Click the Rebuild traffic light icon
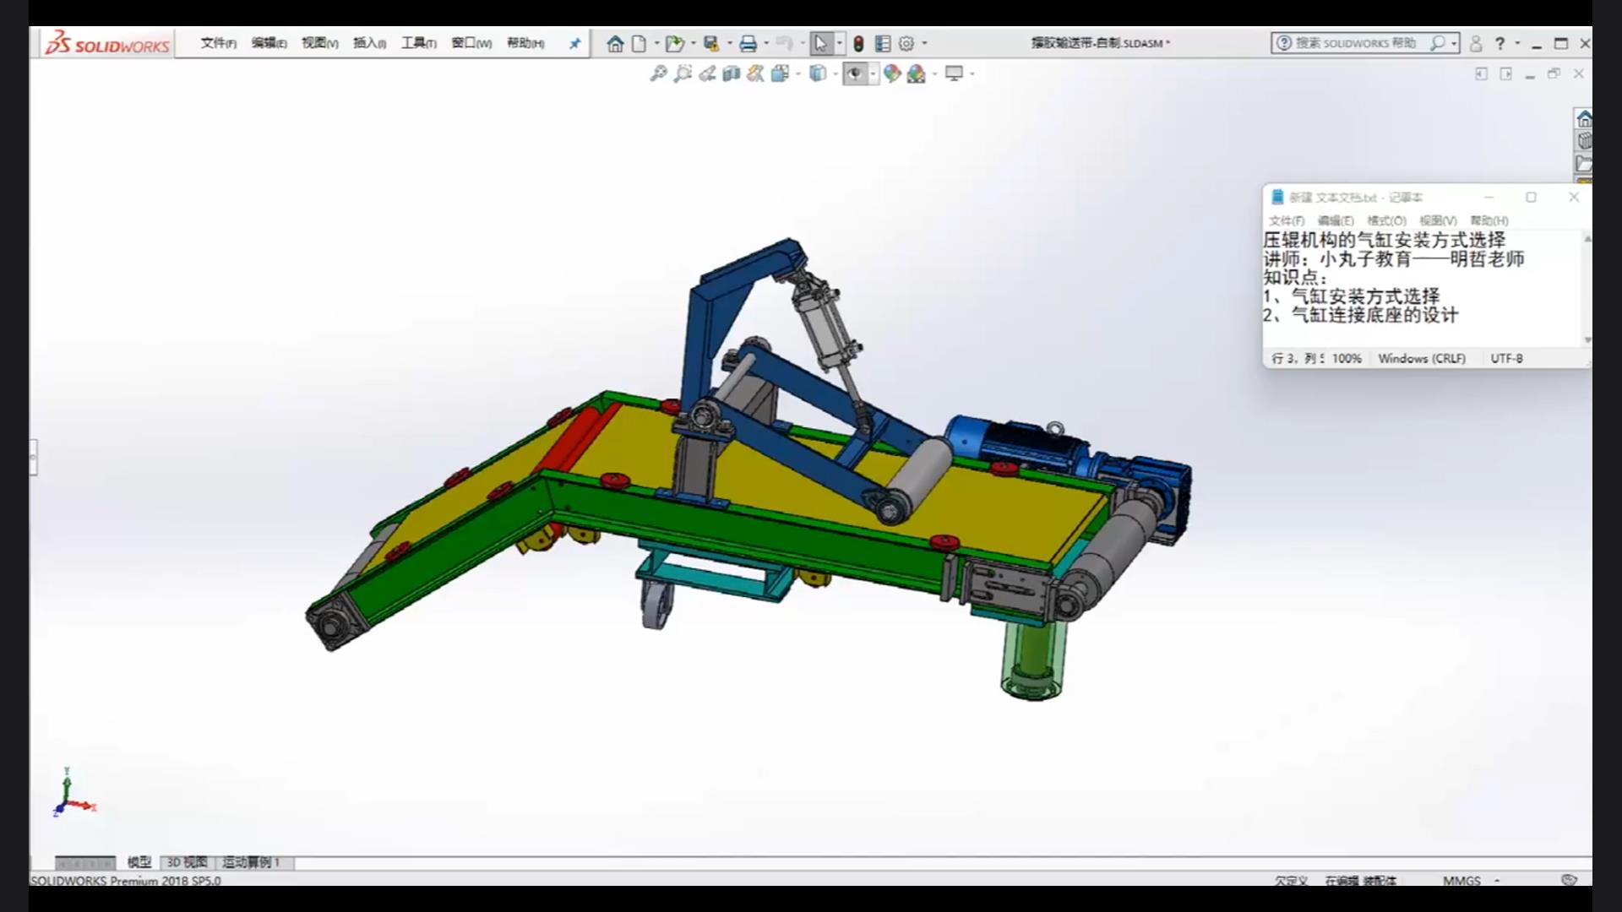The height and width of the screenshot is (912, 1622). 858,44
